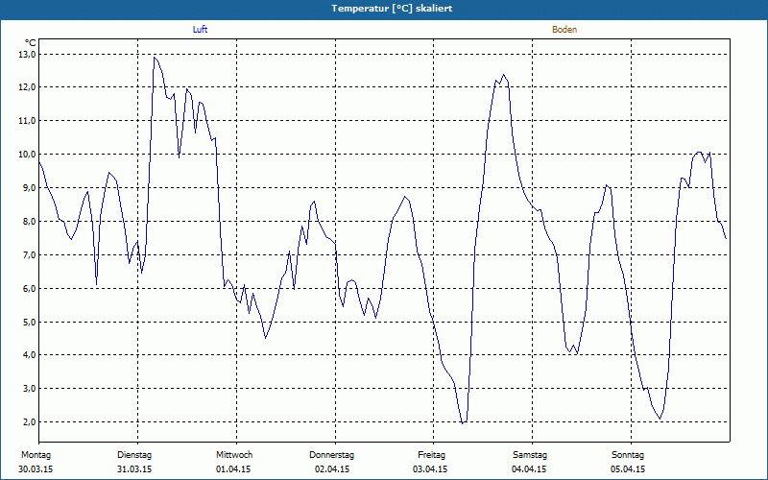
Task: Select the Luft legend label
Action: coord(200,30)
